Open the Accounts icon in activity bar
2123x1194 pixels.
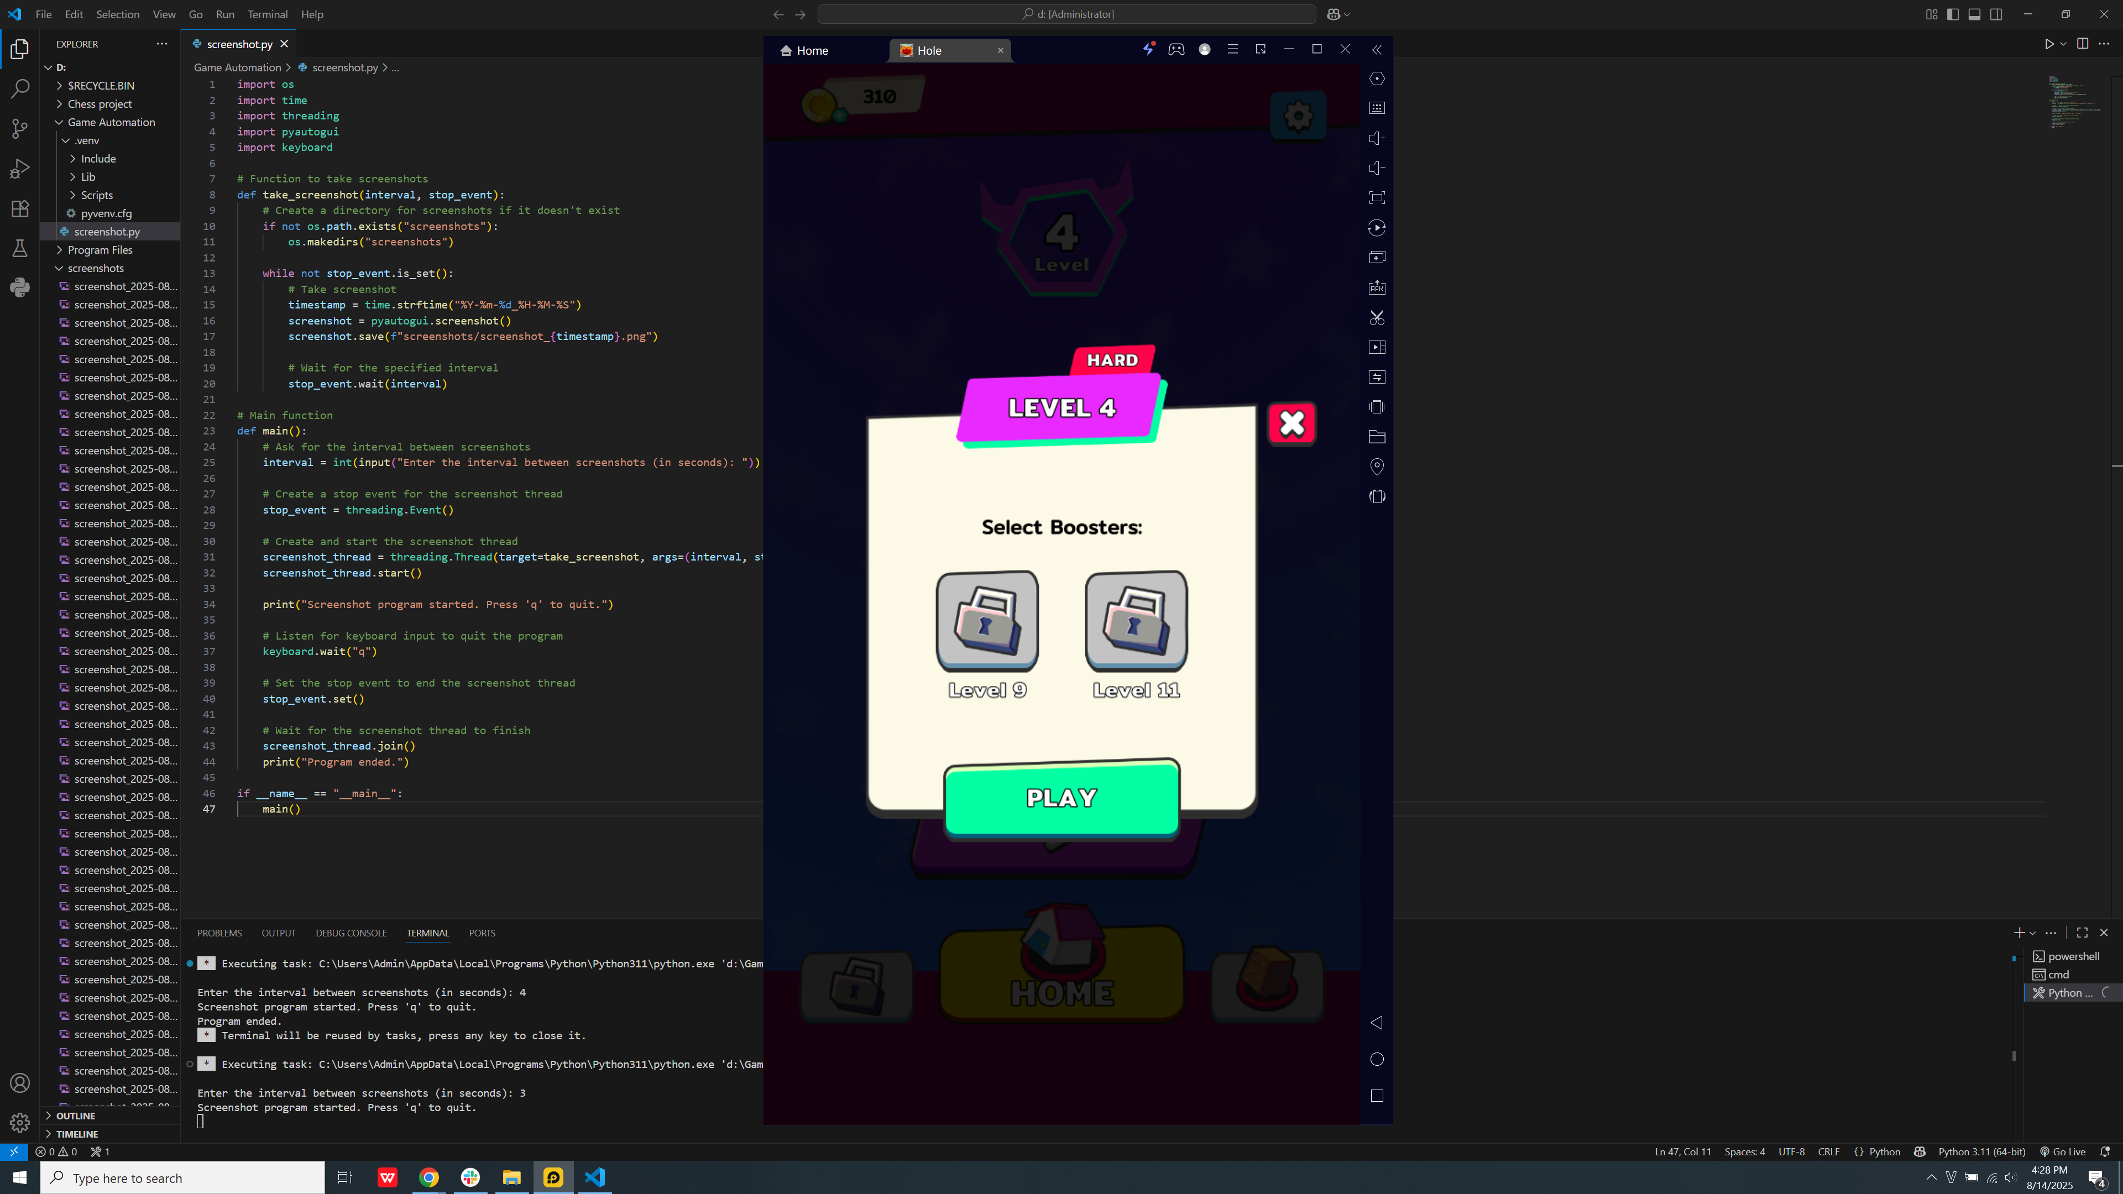click(20, 1083)
